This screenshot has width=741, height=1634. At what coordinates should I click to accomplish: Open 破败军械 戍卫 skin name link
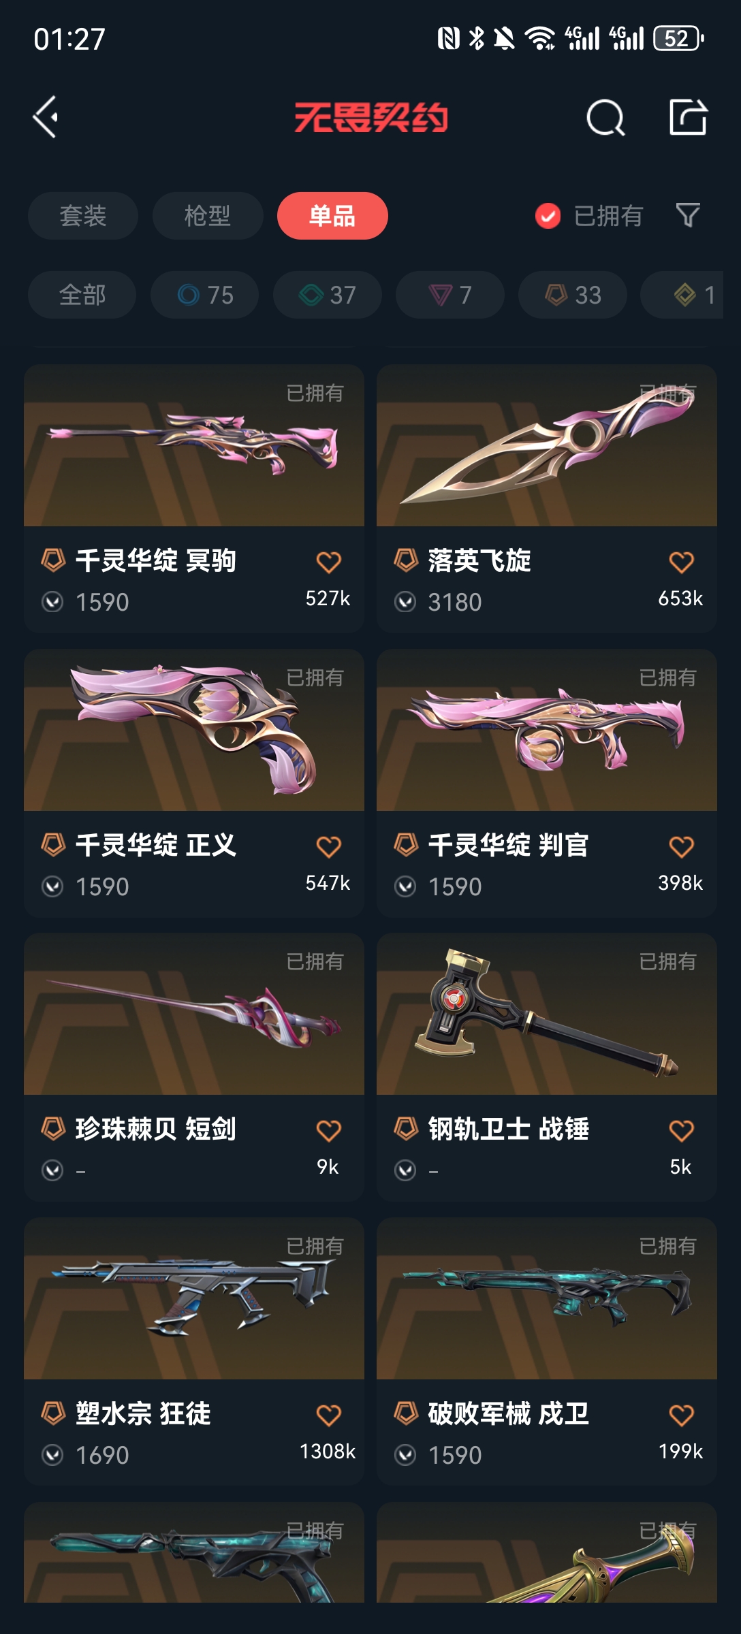[508, 1413]
